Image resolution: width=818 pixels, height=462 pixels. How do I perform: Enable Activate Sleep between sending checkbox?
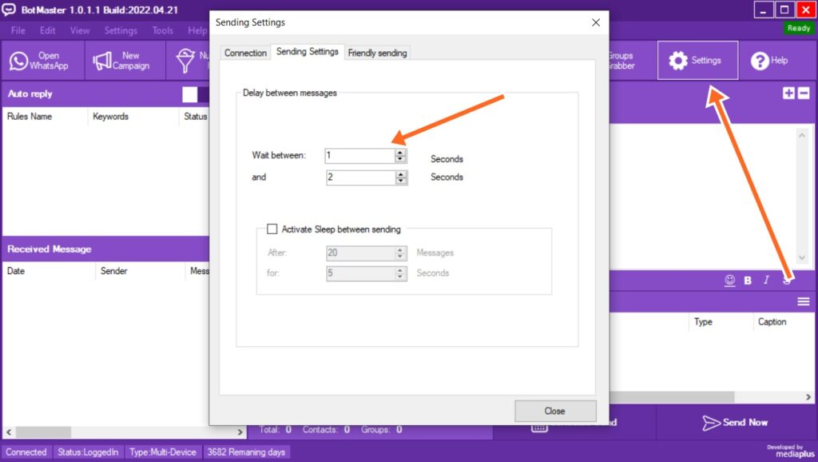272,229
